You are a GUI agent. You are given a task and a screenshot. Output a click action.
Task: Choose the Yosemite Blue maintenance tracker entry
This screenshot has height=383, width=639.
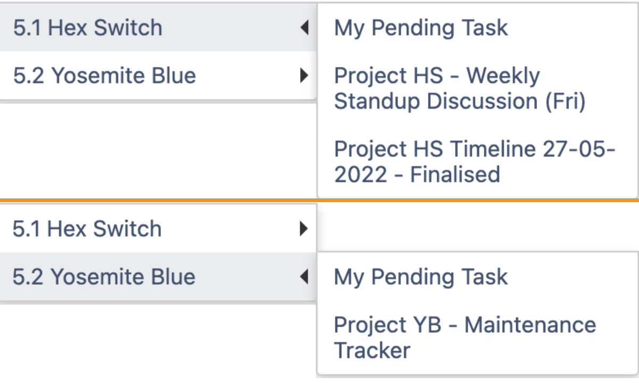click(x=464, y=337)
